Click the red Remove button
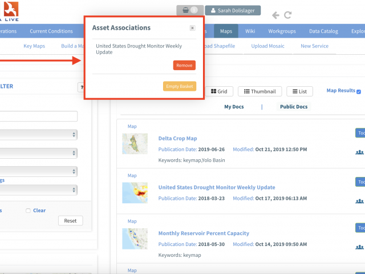This screenshot has height=274, width=365. point(184,66)
